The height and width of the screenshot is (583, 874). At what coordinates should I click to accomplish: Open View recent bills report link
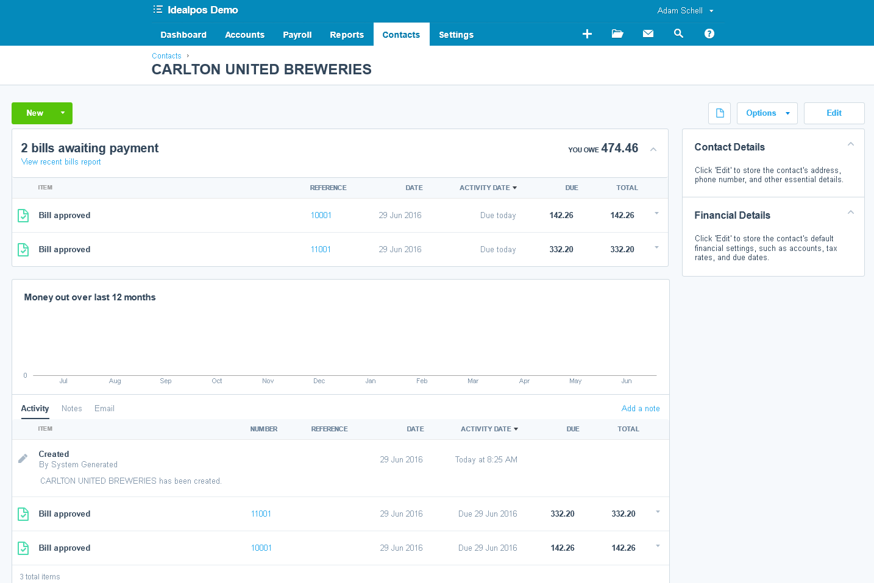61,161
